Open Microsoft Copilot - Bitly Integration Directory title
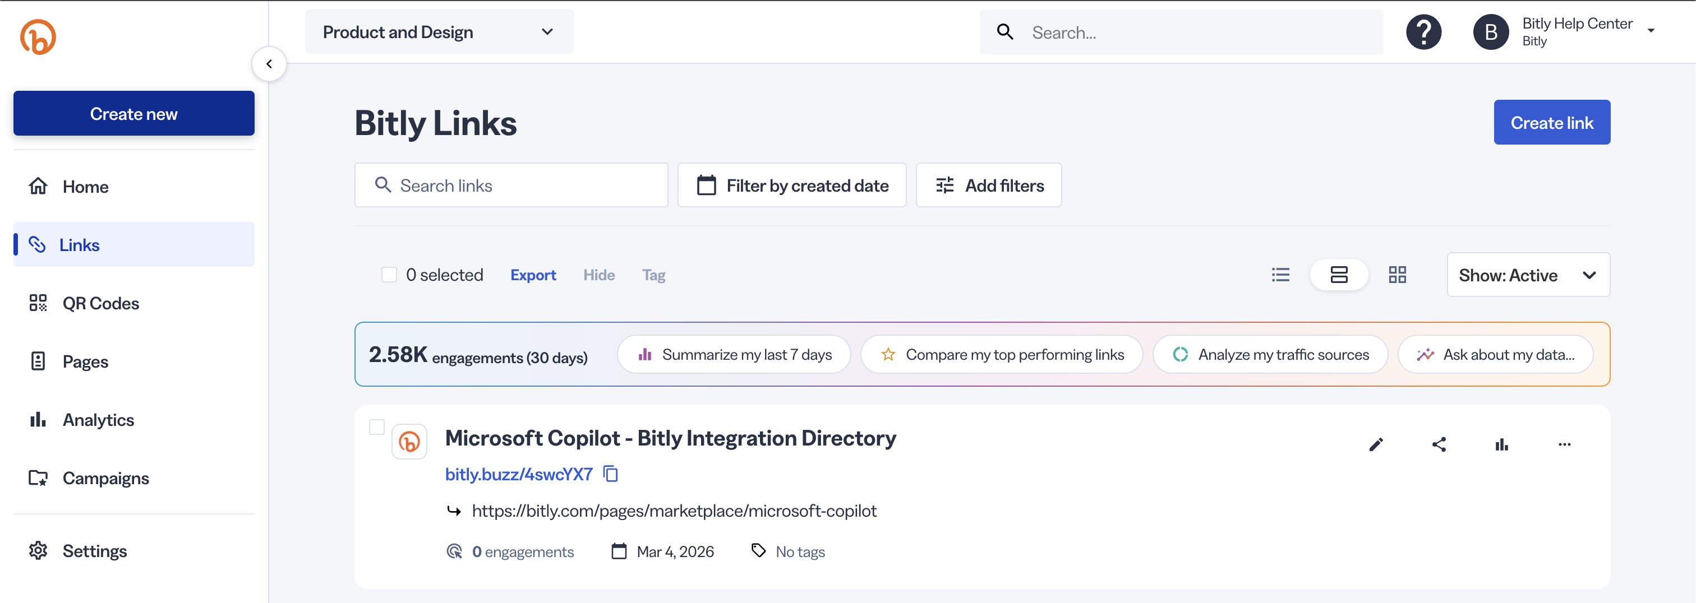Viewport: 1696px width, 603px height. point(670,438)
